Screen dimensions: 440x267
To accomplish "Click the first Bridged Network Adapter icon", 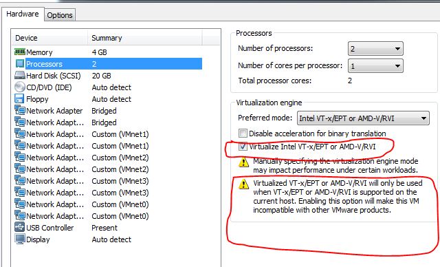I will pyautogui.click(x=20, y=110).
